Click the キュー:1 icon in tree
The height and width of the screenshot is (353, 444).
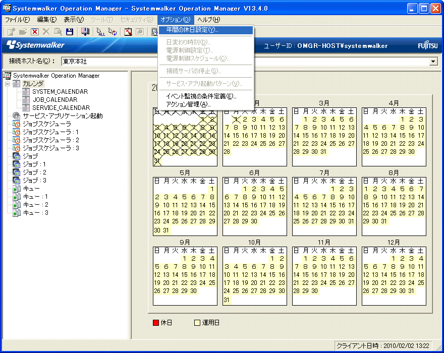17,197
